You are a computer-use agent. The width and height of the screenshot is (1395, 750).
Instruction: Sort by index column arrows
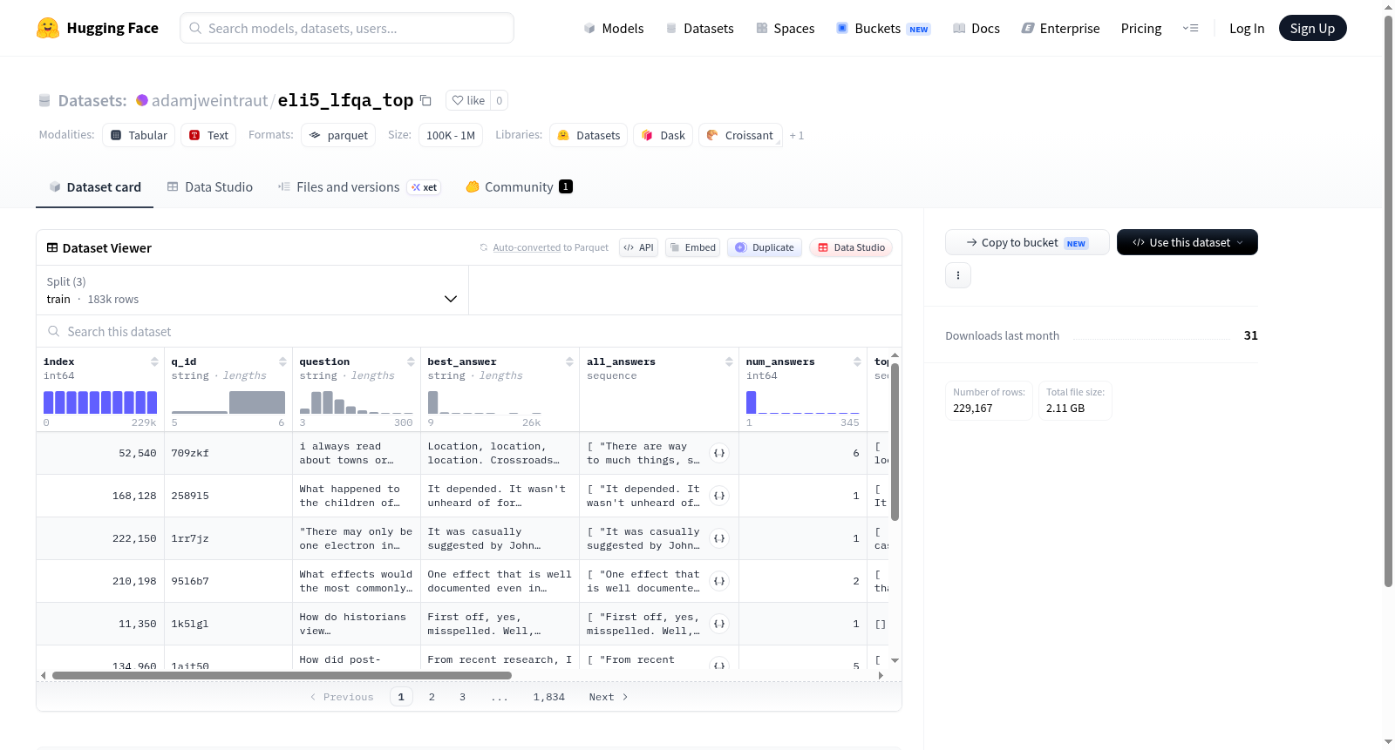click(x=154, y=361)
